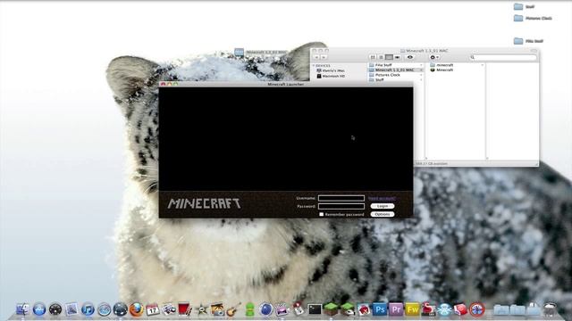The image size is (572, 321).
Task: Launch GarageBand guitar icon in dock
Action: (233, 309)
